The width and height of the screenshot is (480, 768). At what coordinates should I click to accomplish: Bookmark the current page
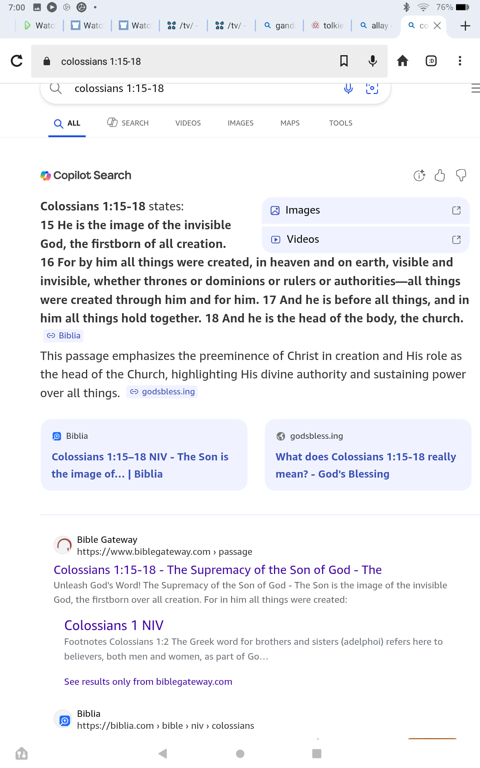tap(344, 61)
